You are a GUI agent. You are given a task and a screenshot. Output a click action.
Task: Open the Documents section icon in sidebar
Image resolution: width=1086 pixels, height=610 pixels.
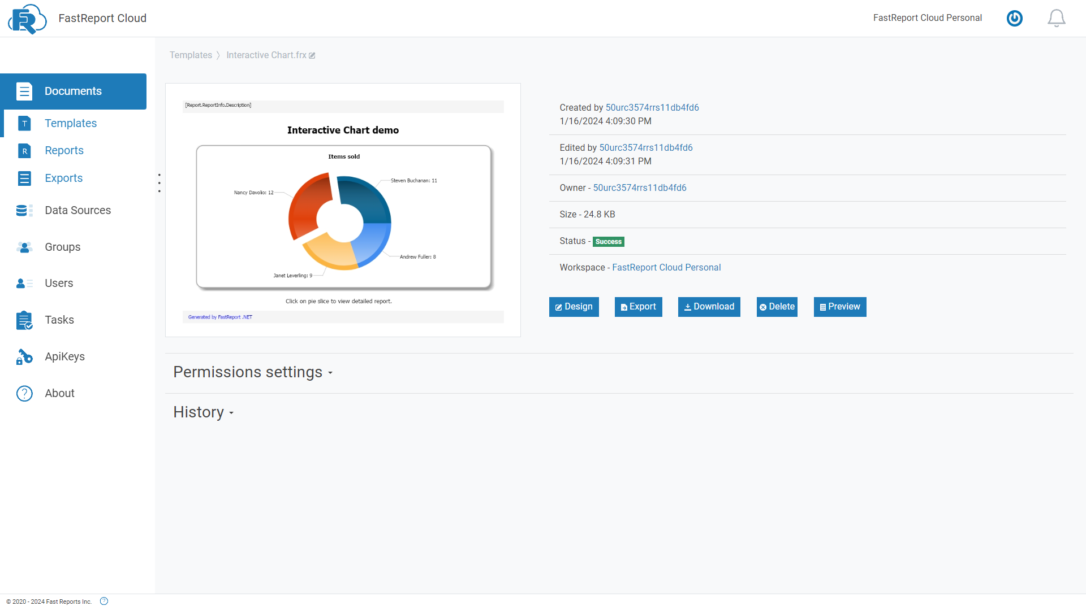[x=24, y=91]
